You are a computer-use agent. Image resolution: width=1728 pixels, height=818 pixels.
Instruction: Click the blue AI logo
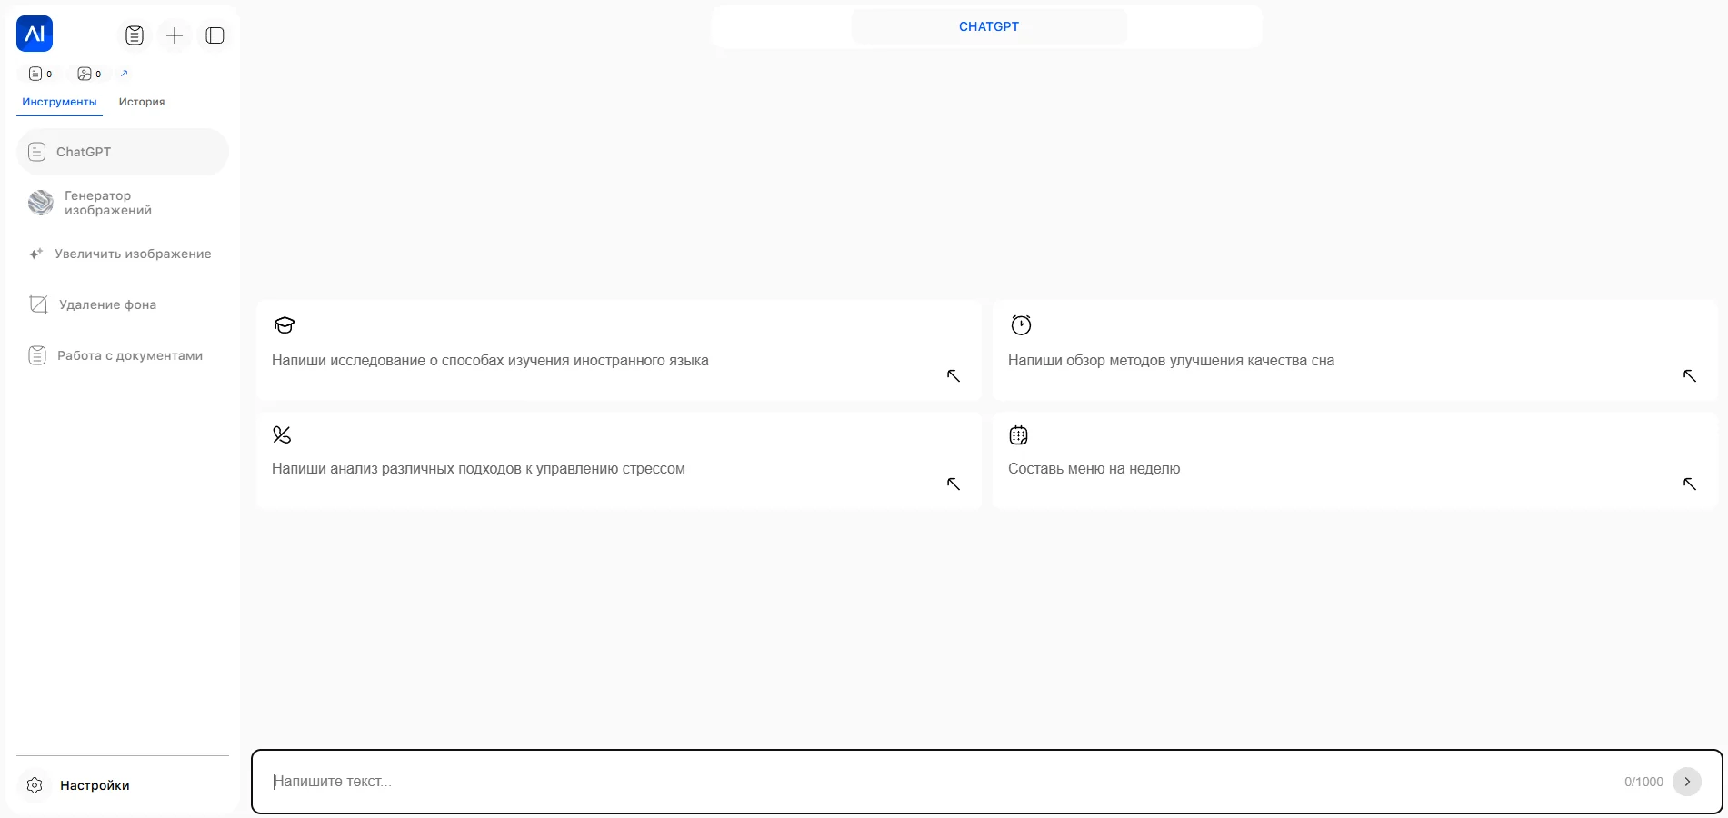(x=35, y=34)
